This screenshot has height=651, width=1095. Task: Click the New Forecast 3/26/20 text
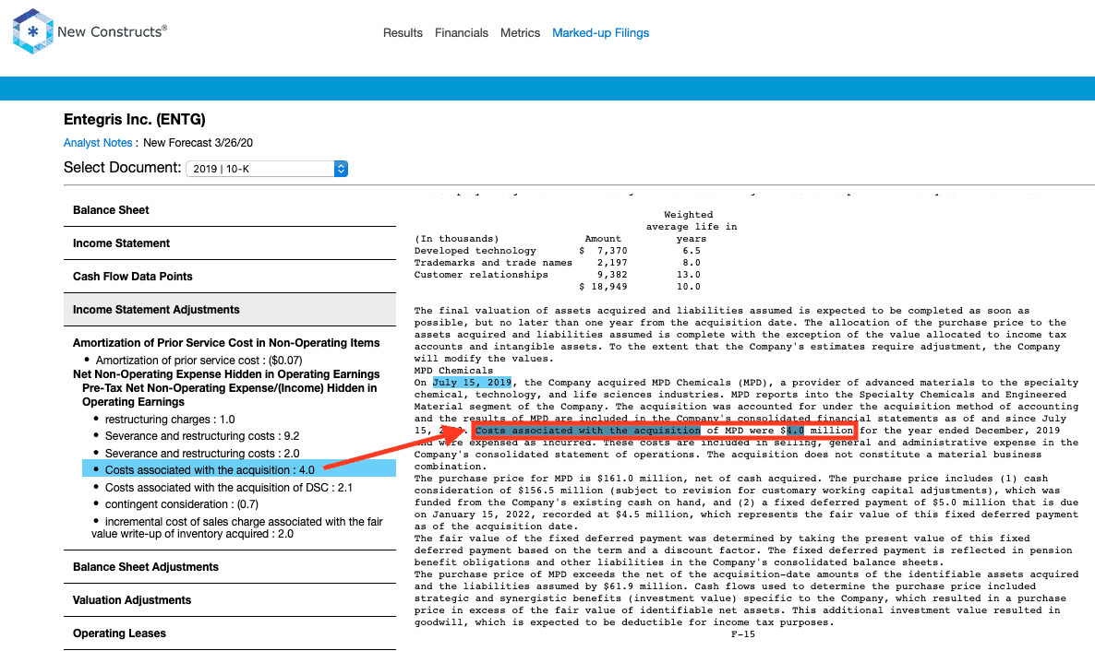point(199,142)
